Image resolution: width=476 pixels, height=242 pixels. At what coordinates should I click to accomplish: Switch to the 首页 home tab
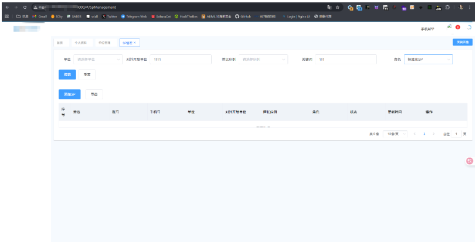click(62, 43)
